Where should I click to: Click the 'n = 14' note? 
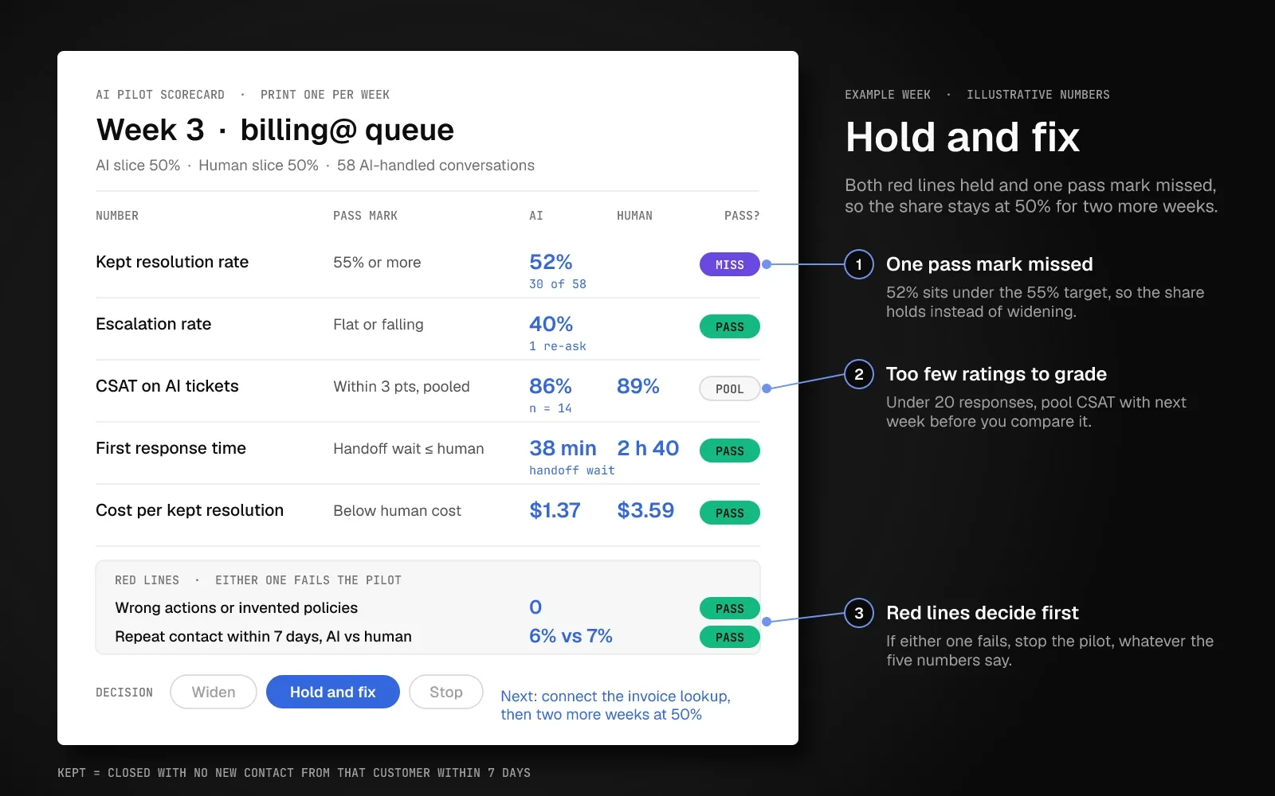pos(551,408)
